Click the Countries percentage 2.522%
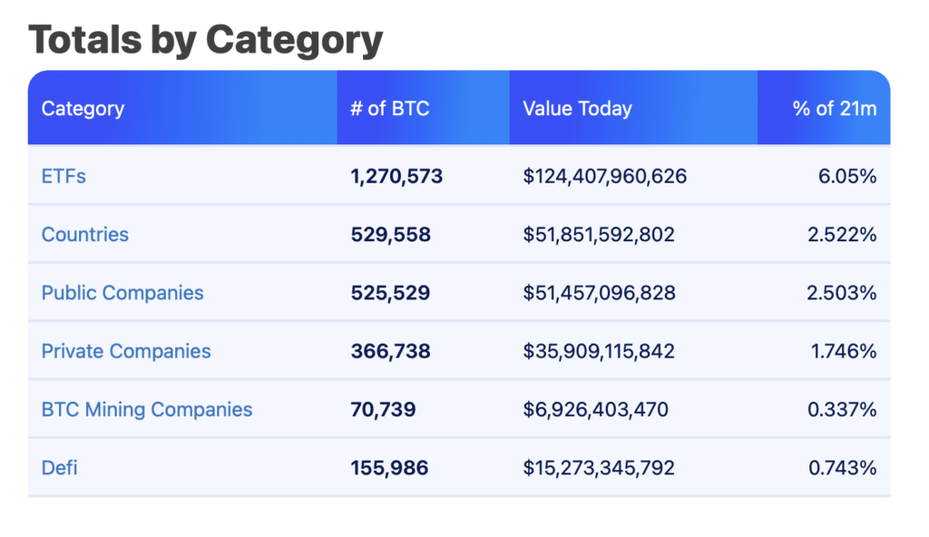Image resolution: width=929 pixels, height=537 pixels. tap(842, 234)
